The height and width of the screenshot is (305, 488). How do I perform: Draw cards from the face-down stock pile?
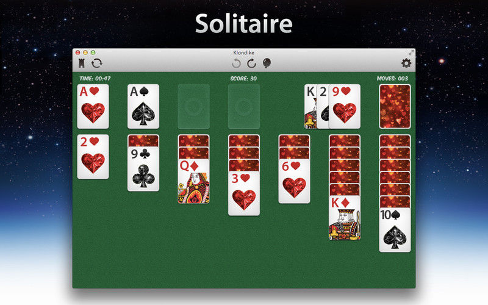pyautogui.click(x=395, y=106)
